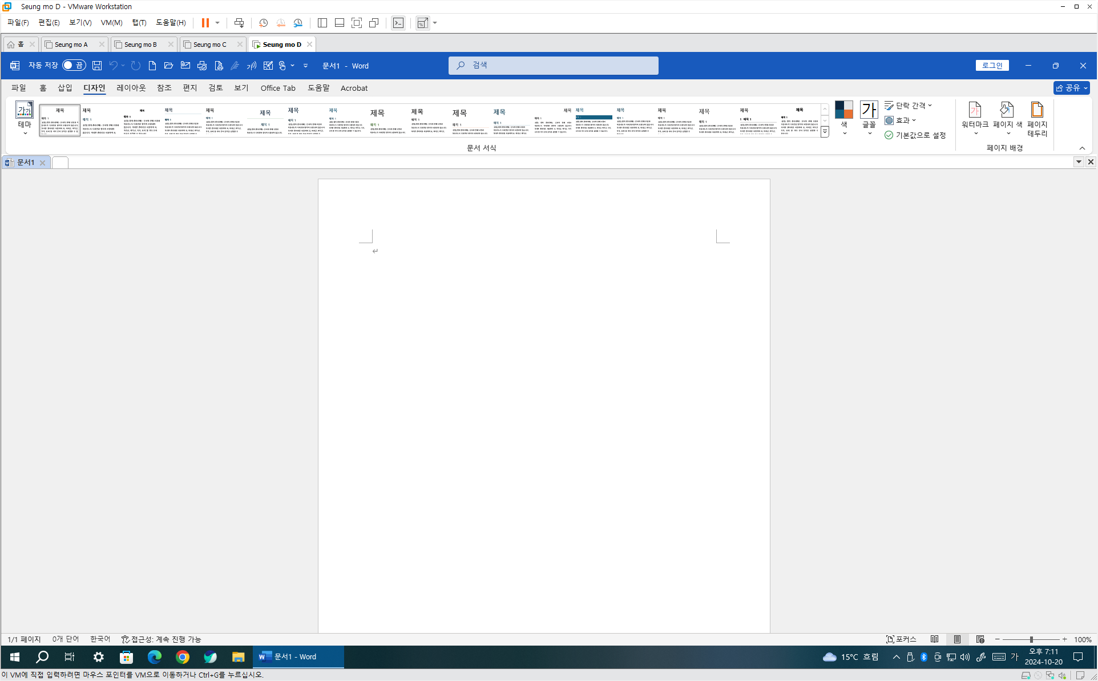Viewport: 1098px width, 681px height.
Task: Toggle the AutoSave (자동 저장) switch
Action: coord(74,66)
